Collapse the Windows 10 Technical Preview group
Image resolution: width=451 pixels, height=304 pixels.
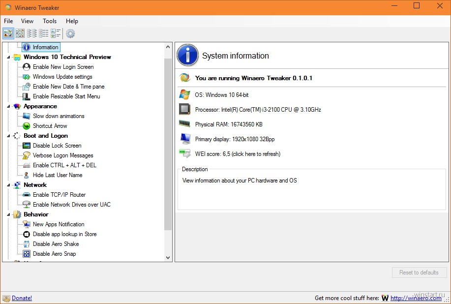click(8, 57)
